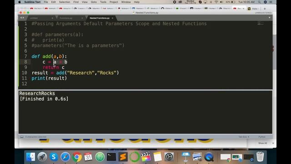Close the browser downloads bar
The image size is (291, 164).
273,143
